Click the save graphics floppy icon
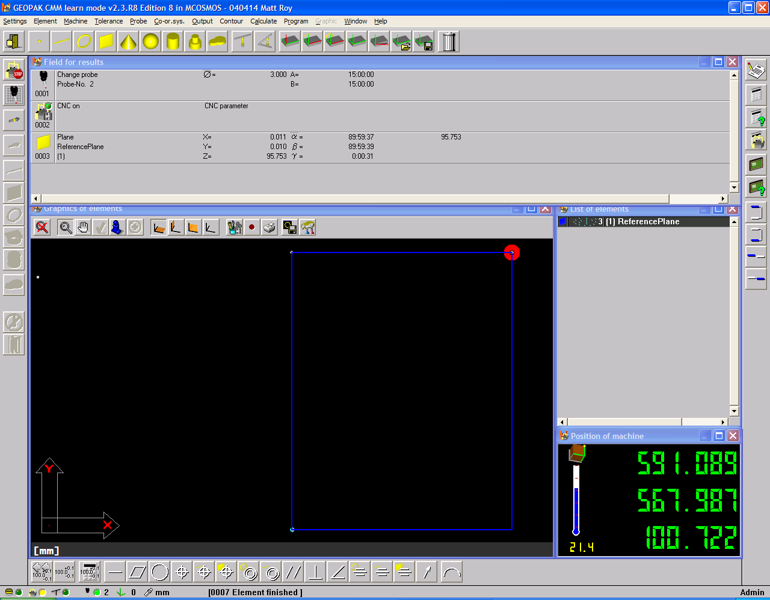Image resolution: width=770 pixels, height=600 pixels. pyautogui.click(x=290, y=227)
